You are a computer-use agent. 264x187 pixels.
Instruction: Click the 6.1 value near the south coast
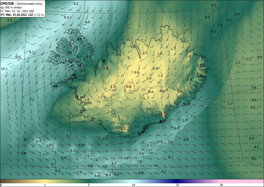(x=105, y=139)
